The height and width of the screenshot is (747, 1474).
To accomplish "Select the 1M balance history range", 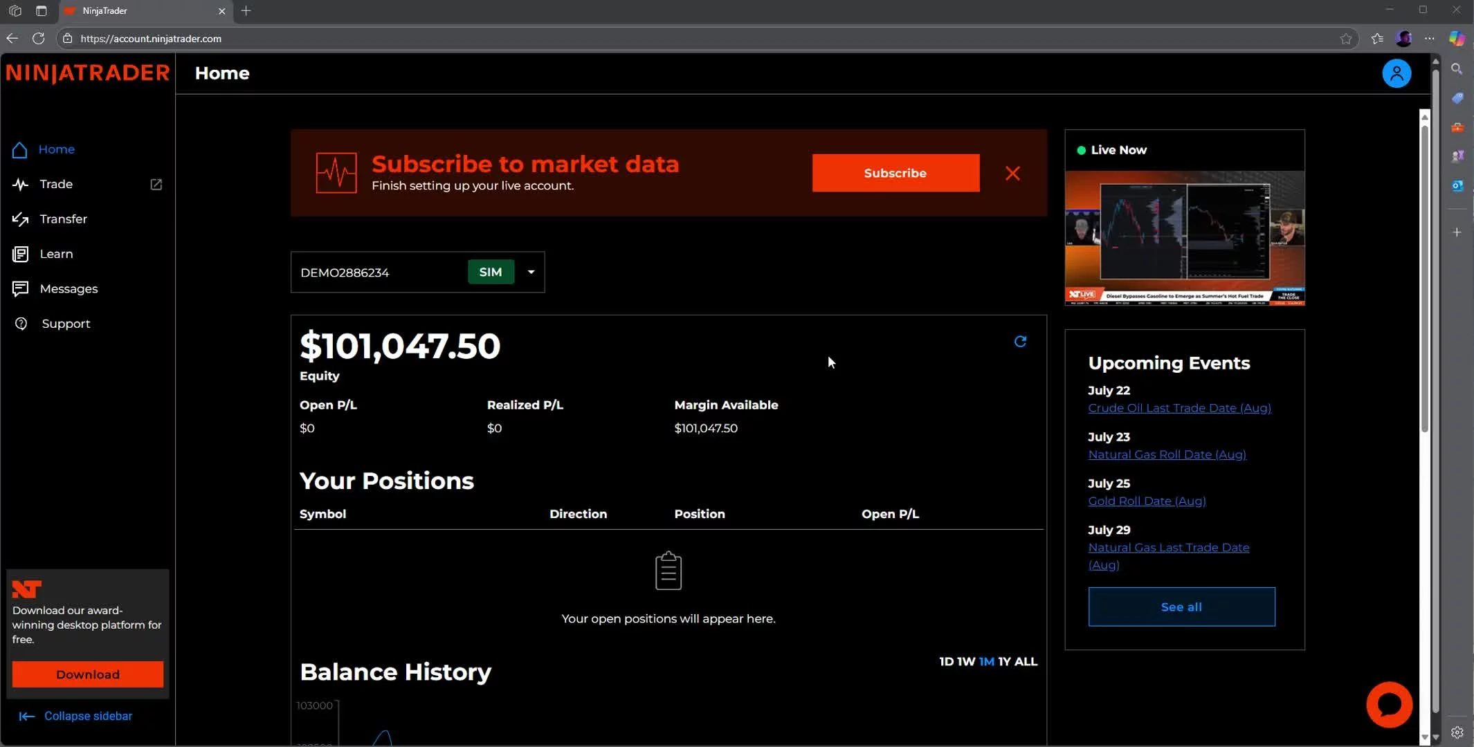I will 987,662.
